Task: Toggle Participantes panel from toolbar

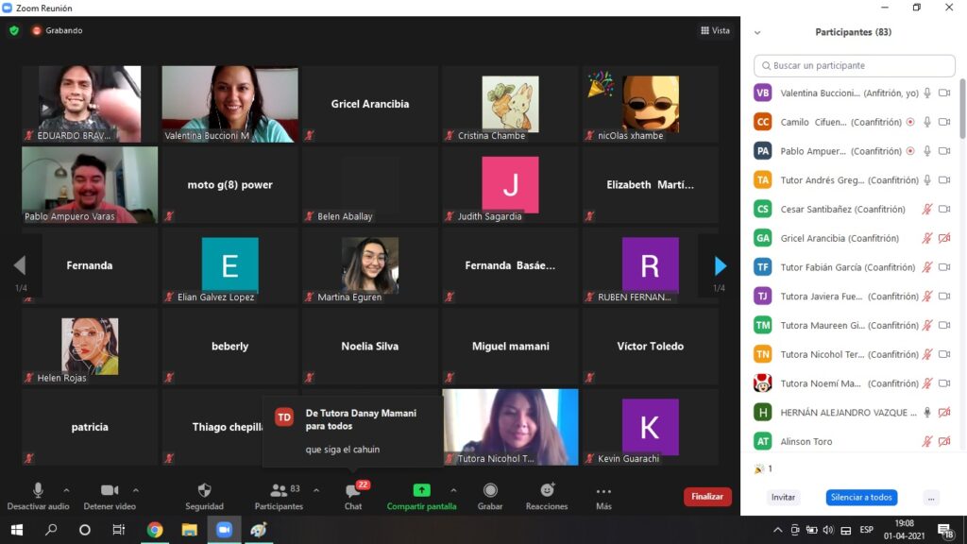Action: pos(279,491)
